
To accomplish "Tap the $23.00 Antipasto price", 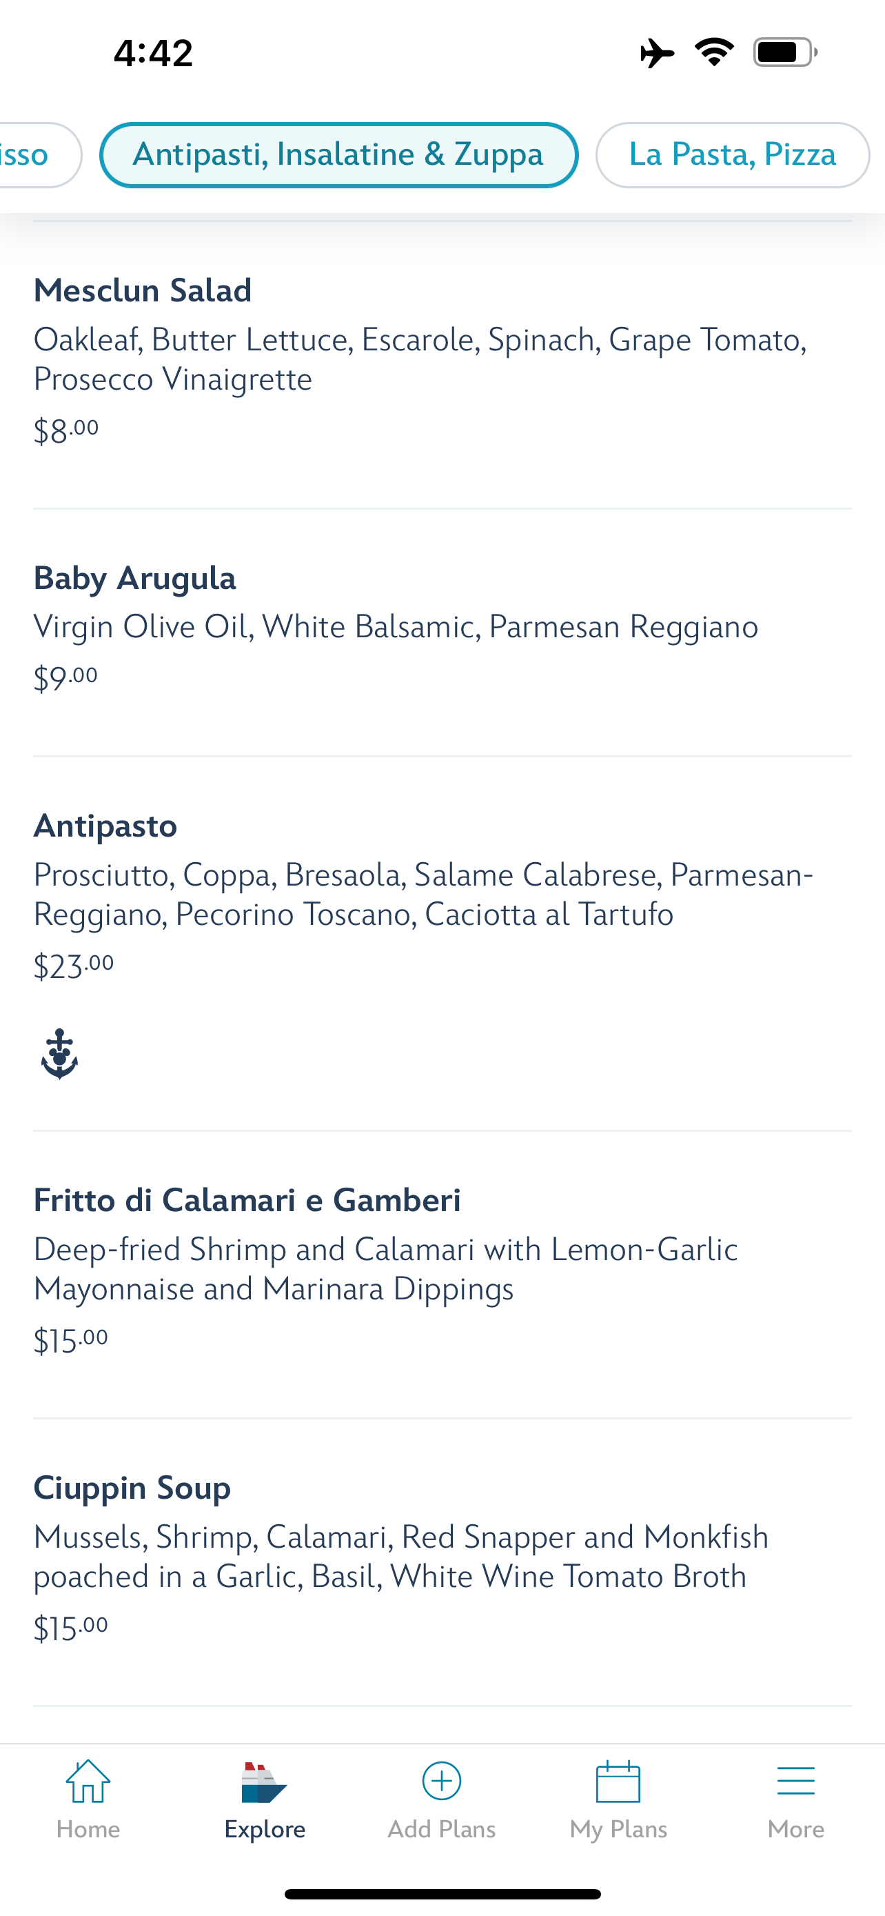I will click(x=74, y=966).
